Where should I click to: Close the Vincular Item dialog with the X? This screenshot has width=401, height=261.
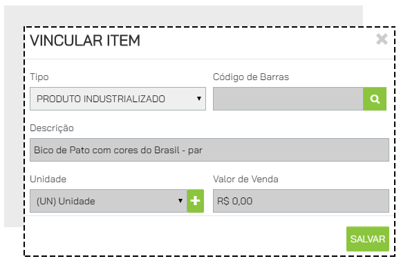(382, 39)
